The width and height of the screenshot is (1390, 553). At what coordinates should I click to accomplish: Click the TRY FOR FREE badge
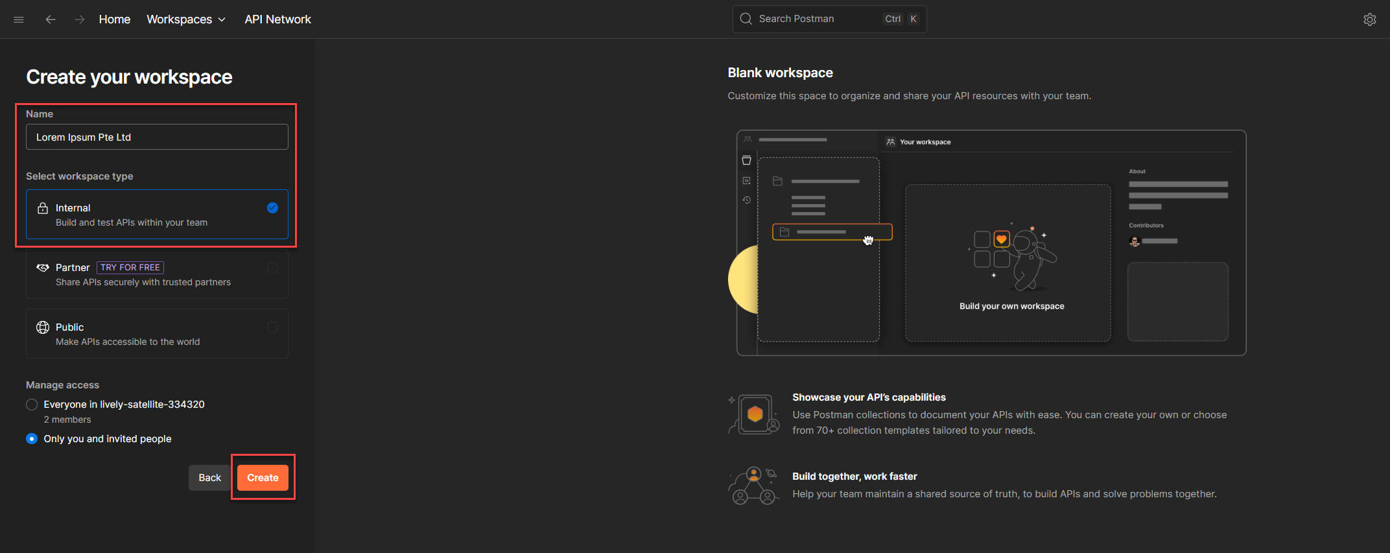coord(130,268)
